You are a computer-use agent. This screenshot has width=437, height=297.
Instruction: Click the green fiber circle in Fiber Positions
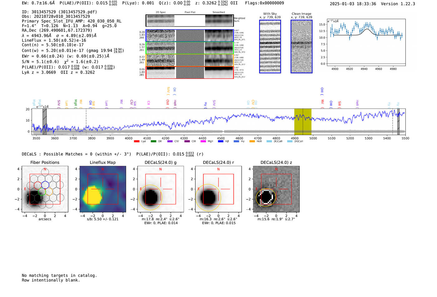pos(42,192)
